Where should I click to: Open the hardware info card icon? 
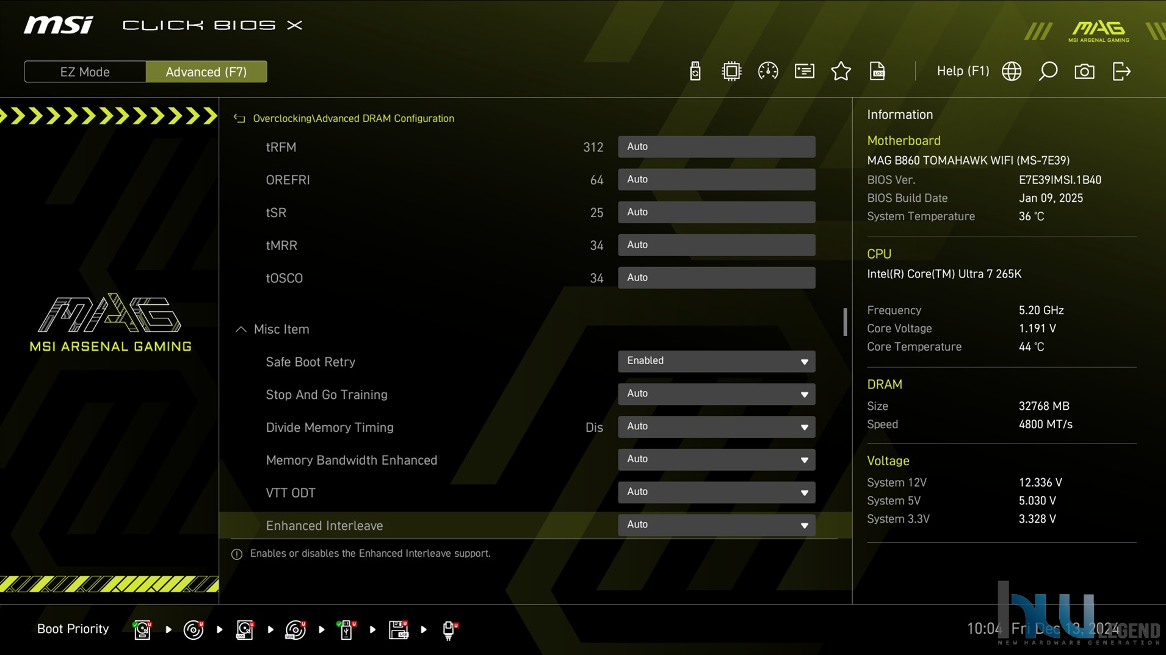(x=804, y=71)
